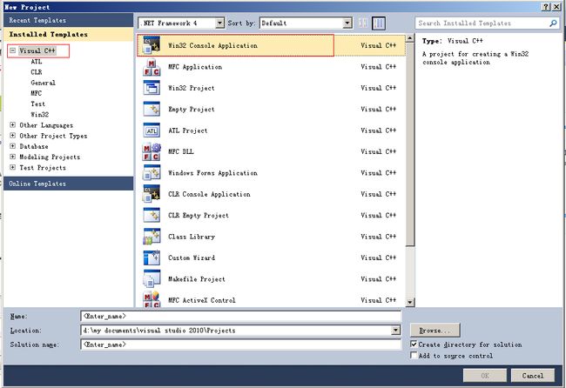
Task: Open the dialog help question button
Action: pos(547,7)
